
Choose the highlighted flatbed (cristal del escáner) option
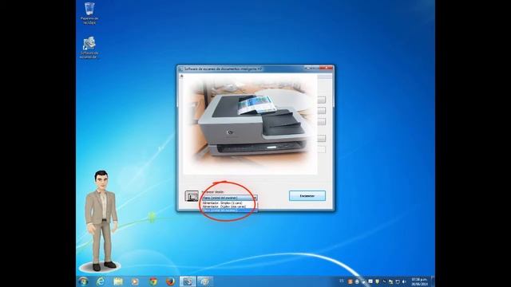tap(229, 210)
